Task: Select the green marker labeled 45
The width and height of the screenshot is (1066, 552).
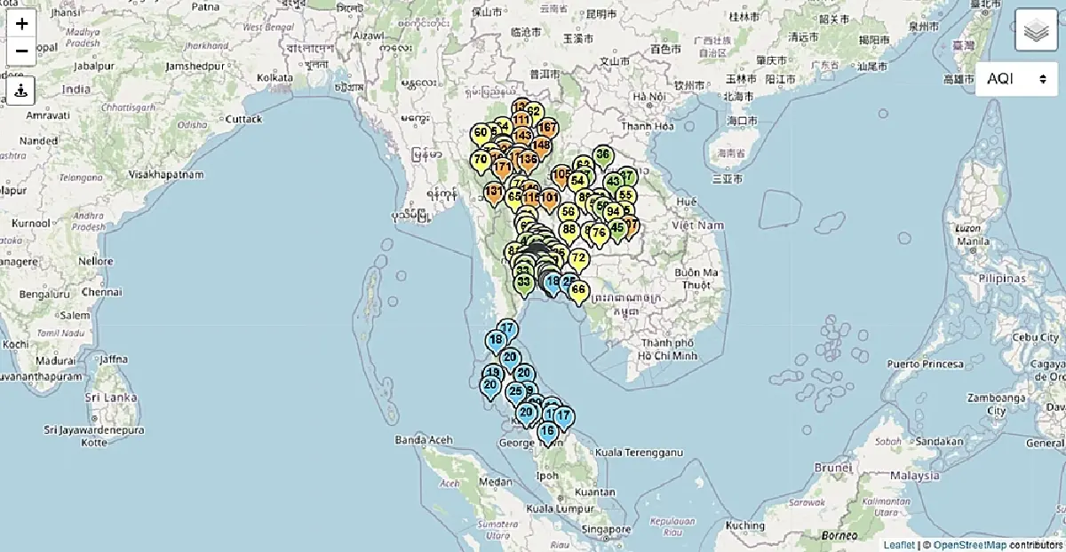Action: 617,228
